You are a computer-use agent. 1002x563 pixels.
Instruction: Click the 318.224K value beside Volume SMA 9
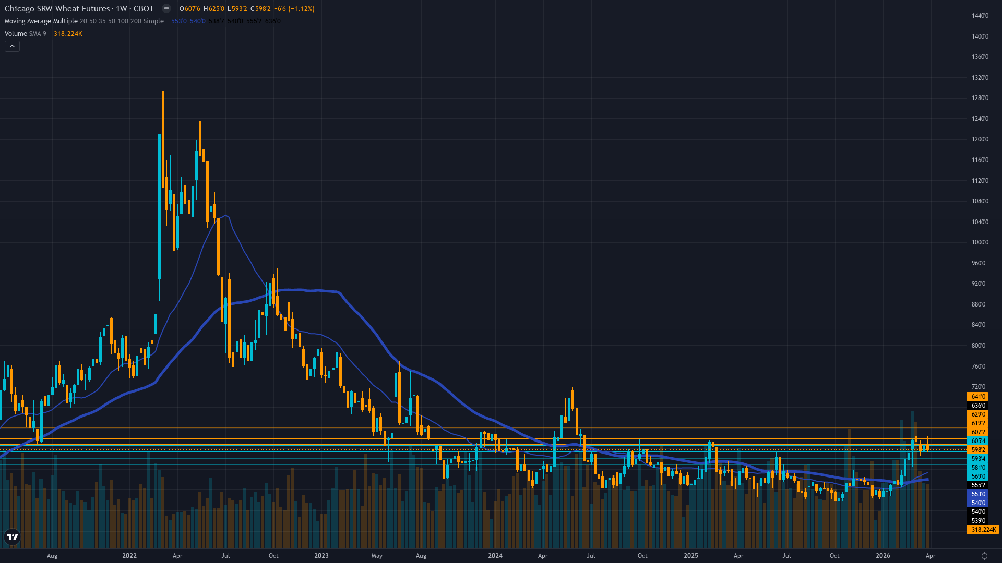[x=68, y=34]
